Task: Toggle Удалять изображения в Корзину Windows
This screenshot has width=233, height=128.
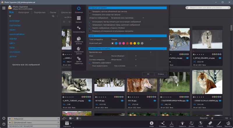Action: pyautogui.click(x=90, y=28)
